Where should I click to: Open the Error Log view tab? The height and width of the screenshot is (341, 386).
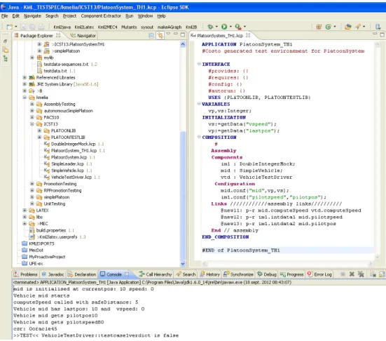(319, 274)
